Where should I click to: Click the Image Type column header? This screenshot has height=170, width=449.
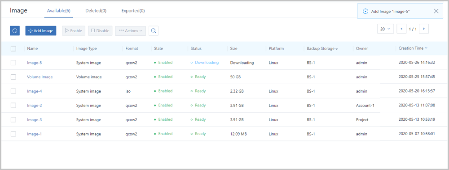coord(87,48)
